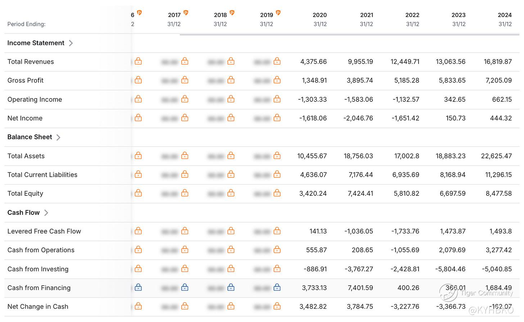
Task: Open the Income Statement heading link
Action: point(36,43)
